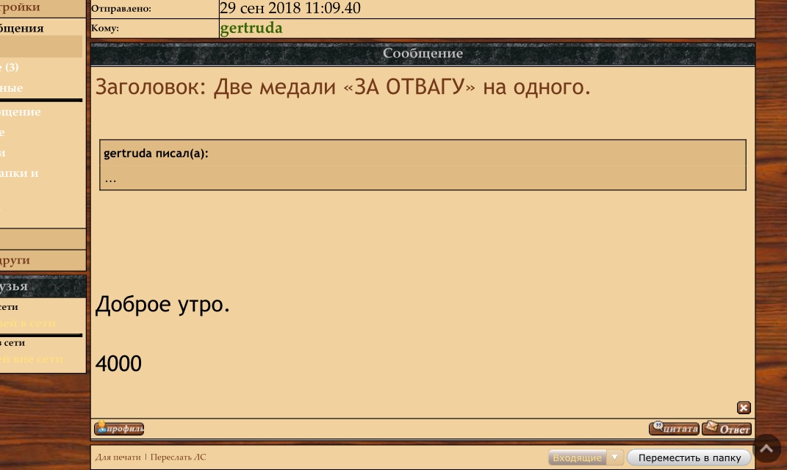Click the yellow 'вне сети' friends link
787x470 pixels.
[32, 359]
